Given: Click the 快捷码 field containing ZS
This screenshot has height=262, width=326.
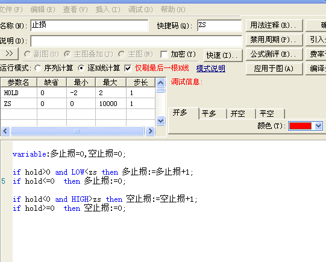Looking at the screenshot, I should tap(219, 25).
